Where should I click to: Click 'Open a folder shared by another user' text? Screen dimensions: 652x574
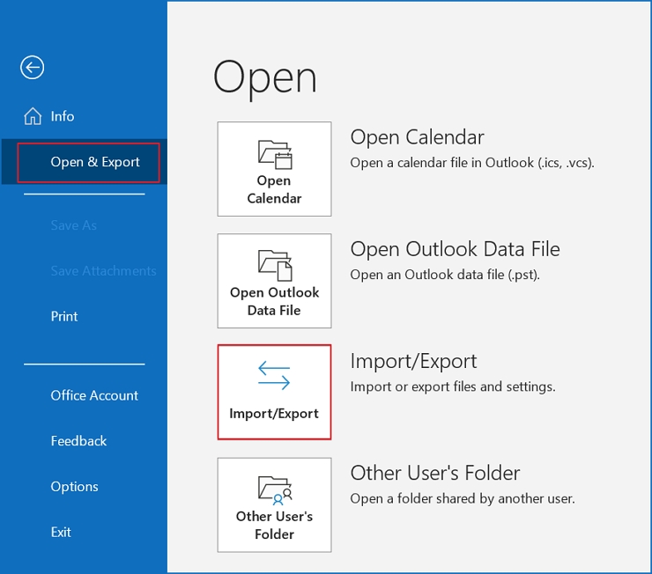463,498
